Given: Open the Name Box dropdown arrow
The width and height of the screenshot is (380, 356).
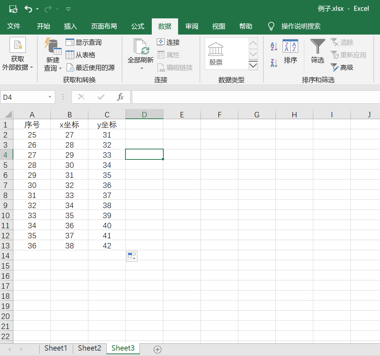Looking at the screenshot, I should click(50, 97).
